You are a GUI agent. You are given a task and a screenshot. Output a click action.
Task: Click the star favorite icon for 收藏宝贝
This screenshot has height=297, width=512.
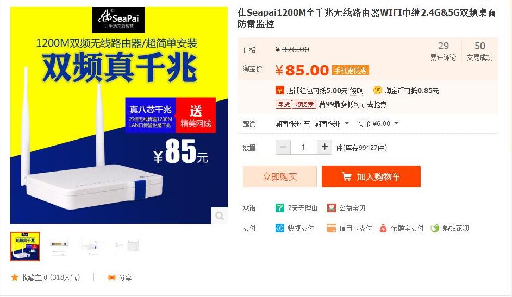pos(14,277)
